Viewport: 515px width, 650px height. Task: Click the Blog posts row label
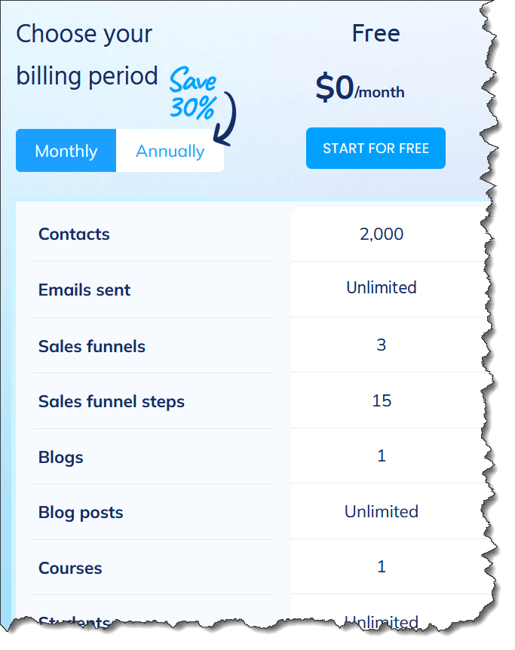click(81, 513)
